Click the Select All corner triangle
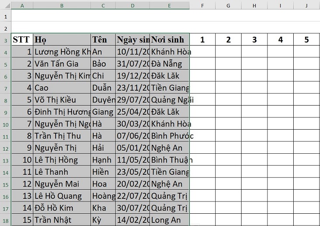The height and width of the screenshot is (226, 320). click(x=7, y=6)
